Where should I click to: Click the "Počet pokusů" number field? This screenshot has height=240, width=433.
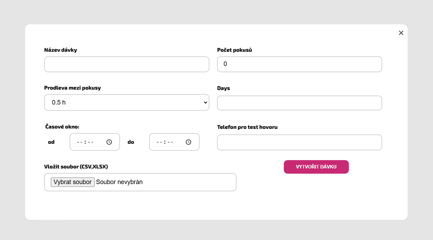[299, 64]
